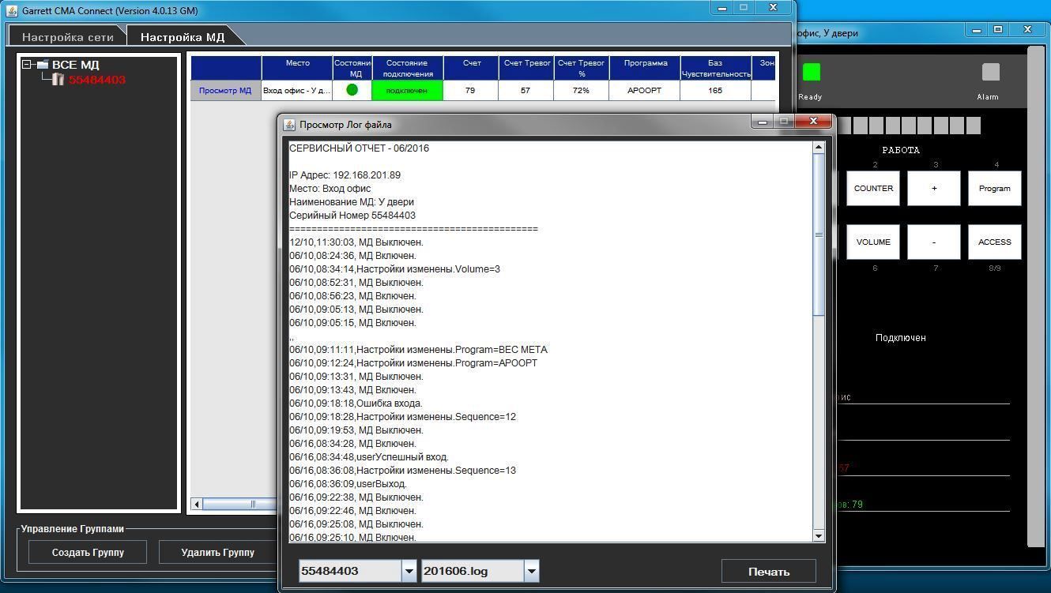
Task: Click the plus button in detector window
Action: tap(934, 189)
